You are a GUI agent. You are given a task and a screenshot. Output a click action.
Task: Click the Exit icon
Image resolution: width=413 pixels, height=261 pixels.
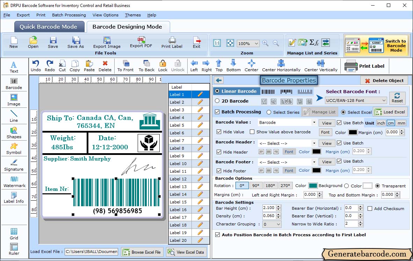[x=196, y=43]
